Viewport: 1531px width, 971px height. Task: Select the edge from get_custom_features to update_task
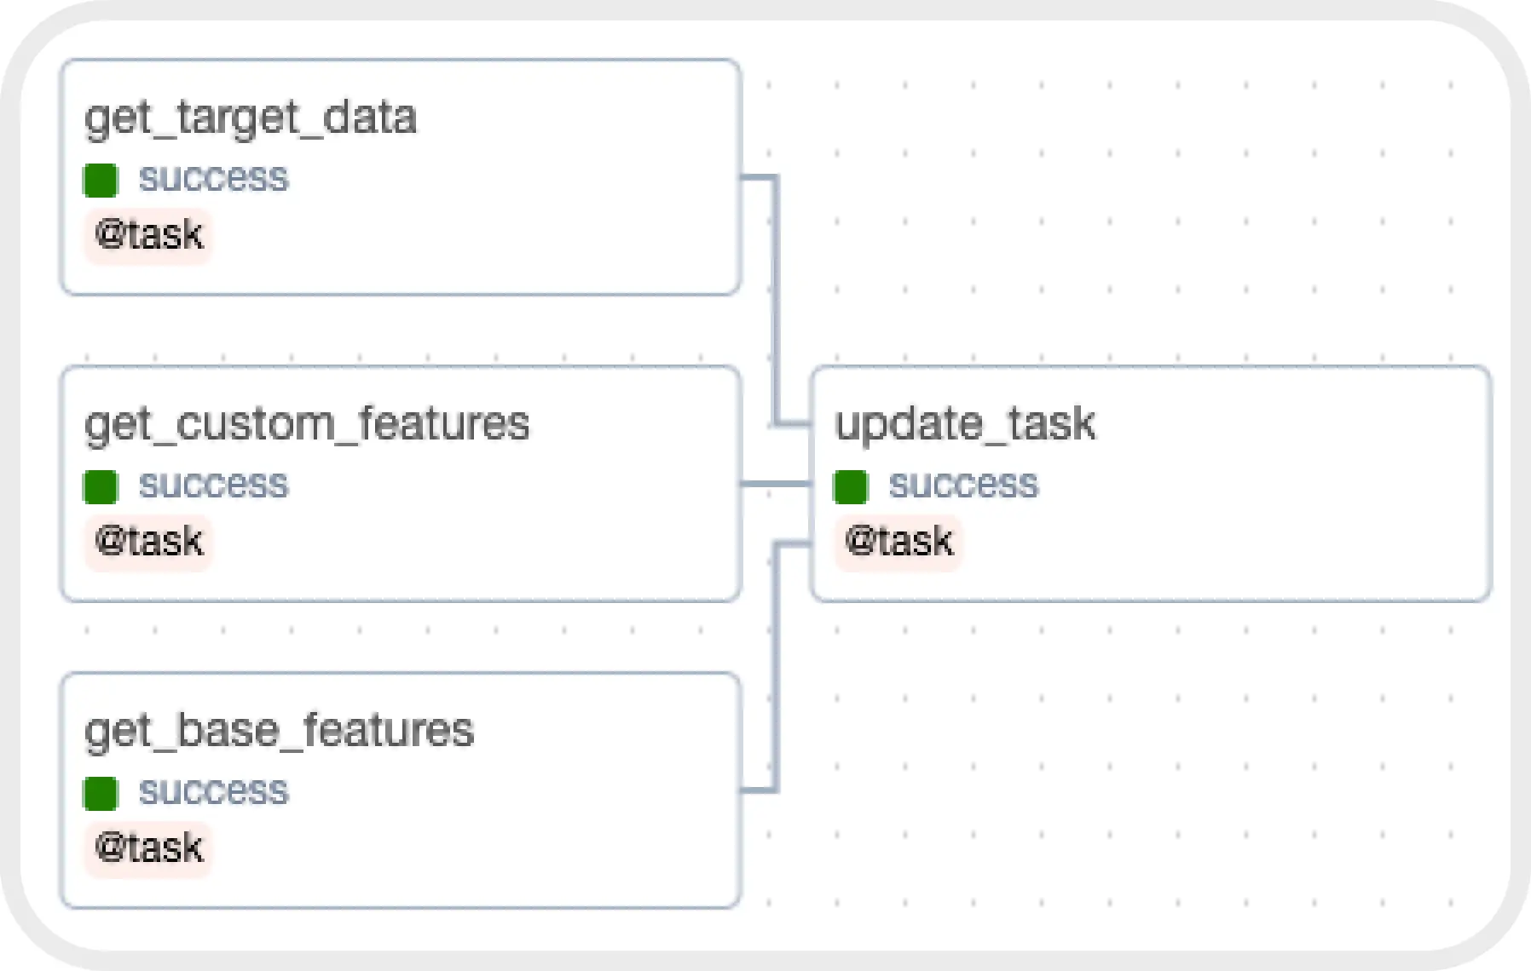click(x=775, y=484)
